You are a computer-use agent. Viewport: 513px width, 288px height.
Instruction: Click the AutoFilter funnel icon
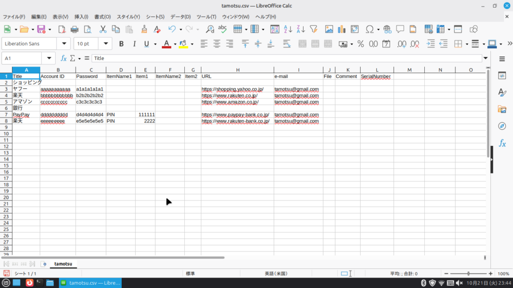[314, 29]
